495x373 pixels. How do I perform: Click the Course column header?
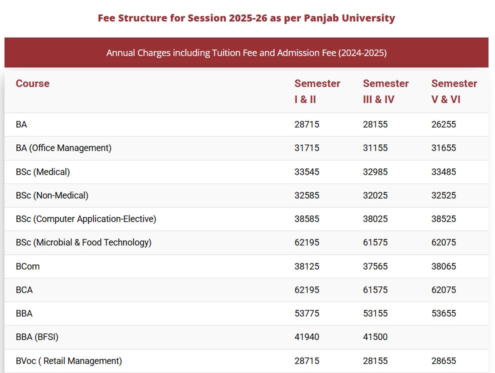click(32, 83)
